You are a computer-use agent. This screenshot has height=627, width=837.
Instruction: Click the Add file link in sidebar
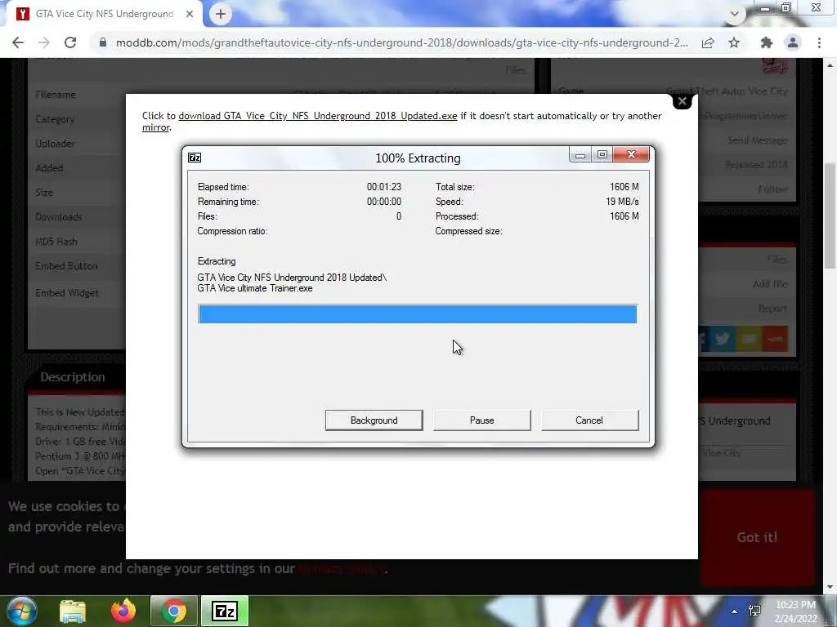[770, 283]
